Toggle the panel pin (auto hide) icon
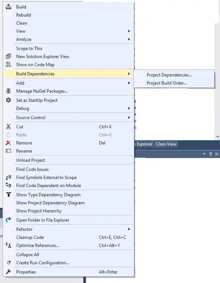 click(x=211, y=154)
